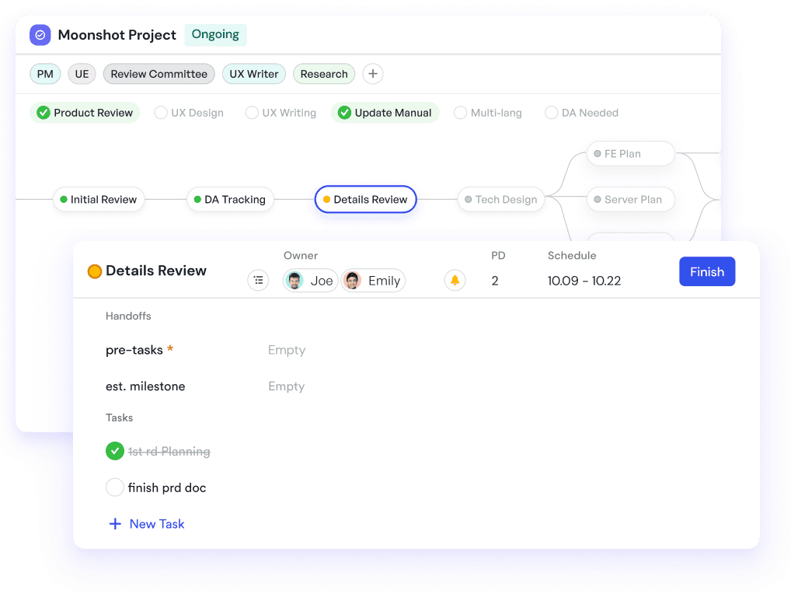Click the orange status dot beside Details Review title
The image size is (791, 594).
[94, 271]
